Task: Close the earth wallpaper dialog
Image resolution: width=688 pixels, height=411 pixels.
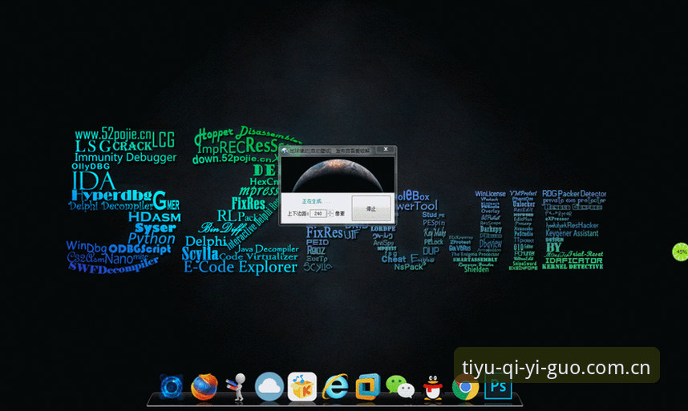Action: point(386,149)
